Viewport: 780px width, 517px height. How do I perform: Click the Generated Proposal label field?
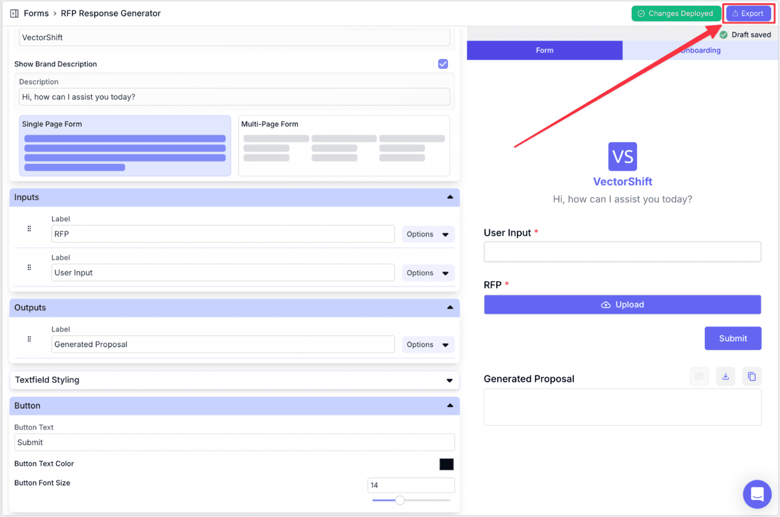coord(223,345)
